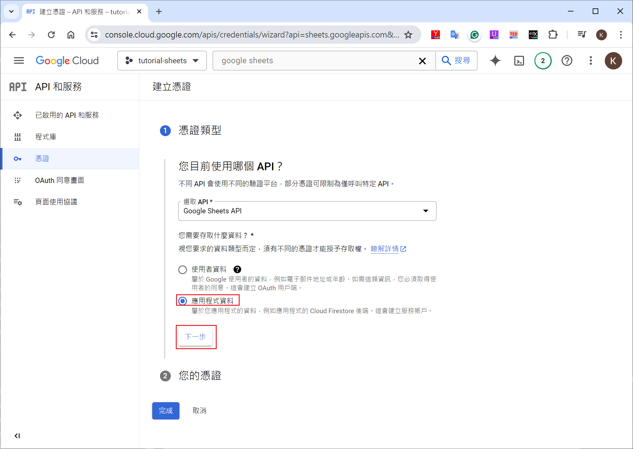Open the OAuth 同意畫面 sidebar item
The height and width of the screenshot is (449, 633).
click(60, 180)
